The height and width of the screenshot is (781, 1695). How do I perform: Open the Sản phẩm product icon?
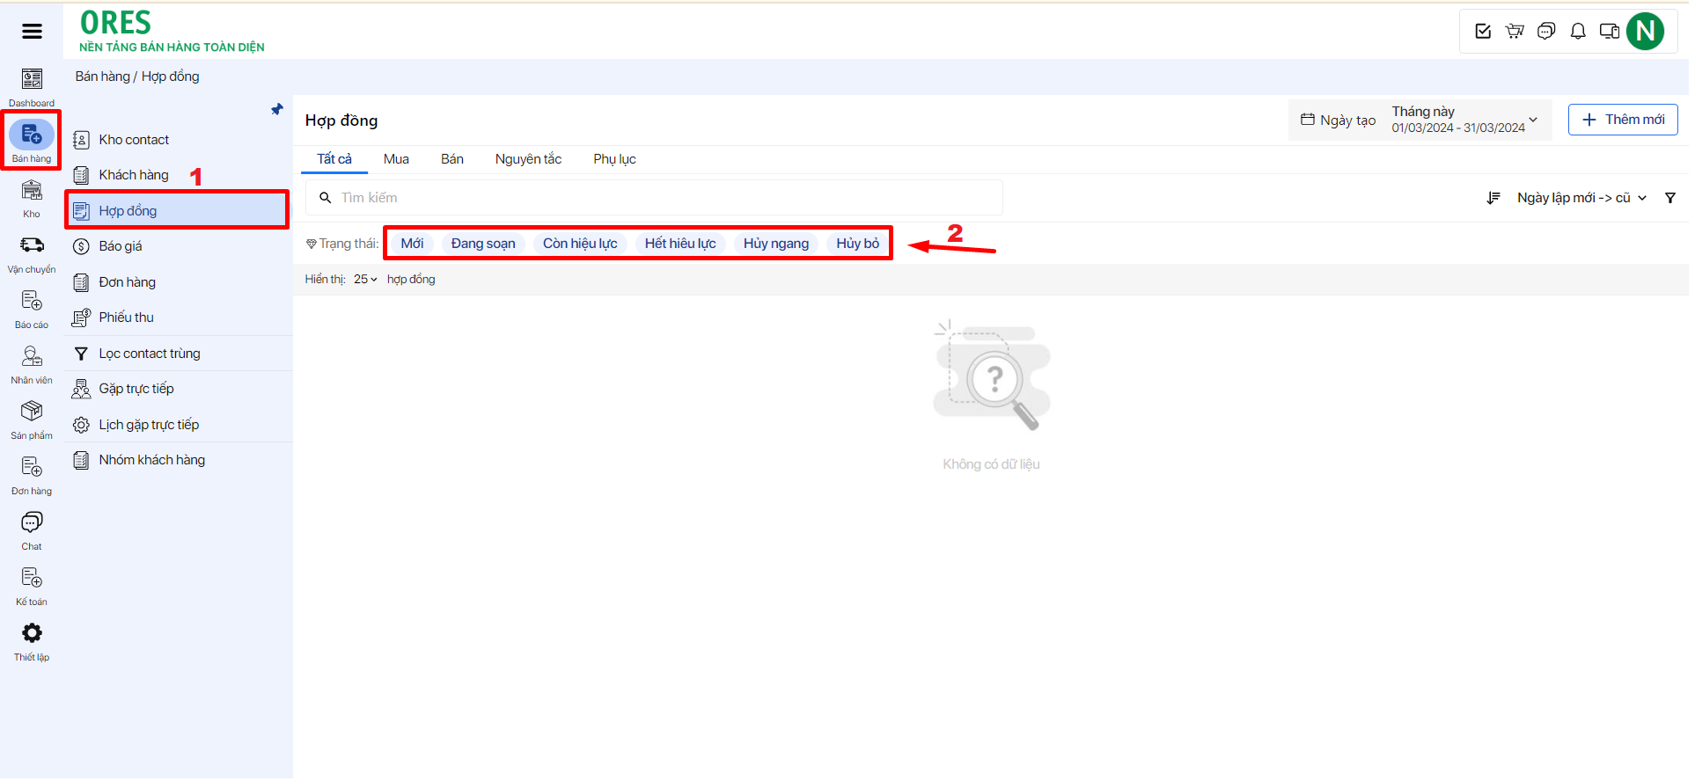pyautogui.click(x=32, y=412)
